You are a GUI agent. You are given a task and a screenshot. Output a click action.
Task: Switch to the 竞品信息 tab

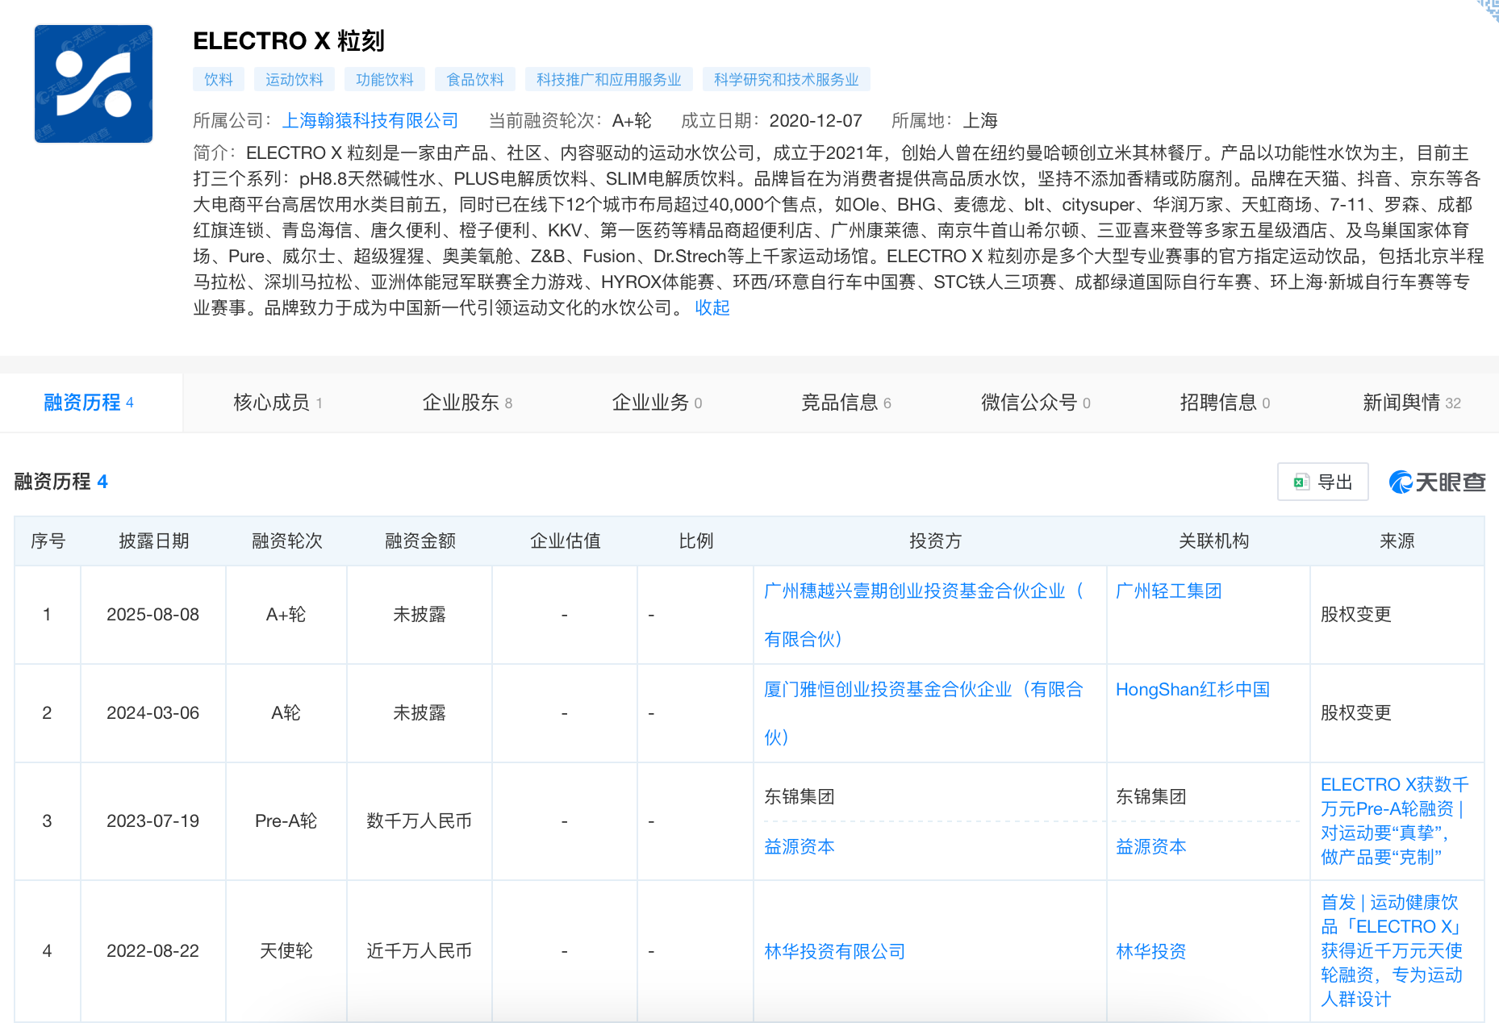coord(846,403)
